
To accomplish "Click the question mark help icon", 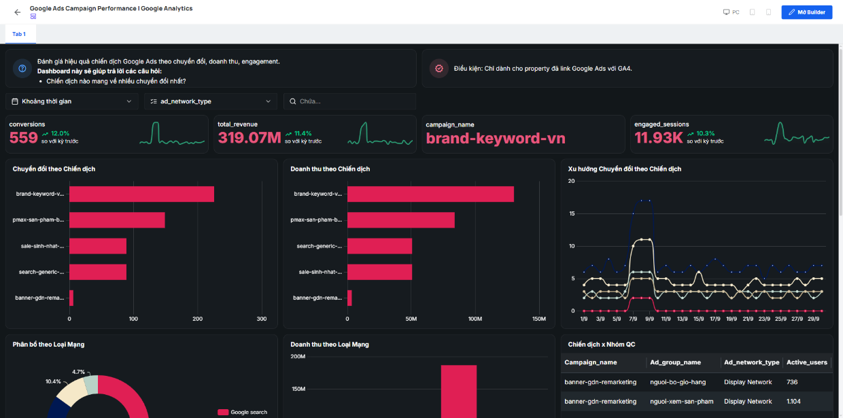I will [22, 68].
